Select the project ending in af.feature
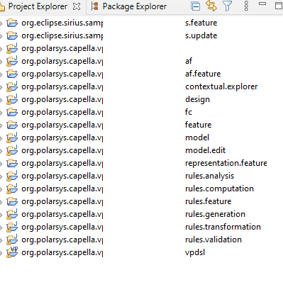283x287 pixels. pos(121,74)
